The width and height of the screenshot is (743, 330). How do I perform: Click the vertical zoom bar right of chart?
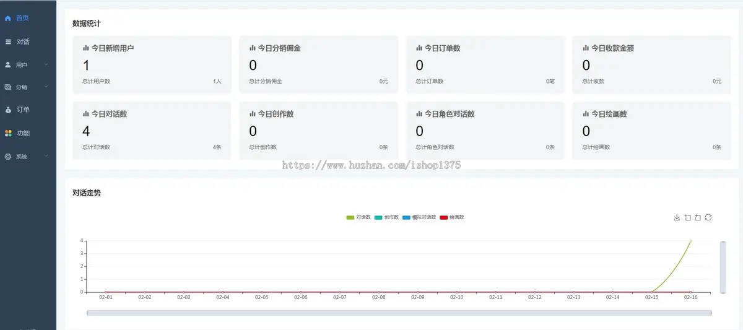pyautogui.click(x=723, y=266)
